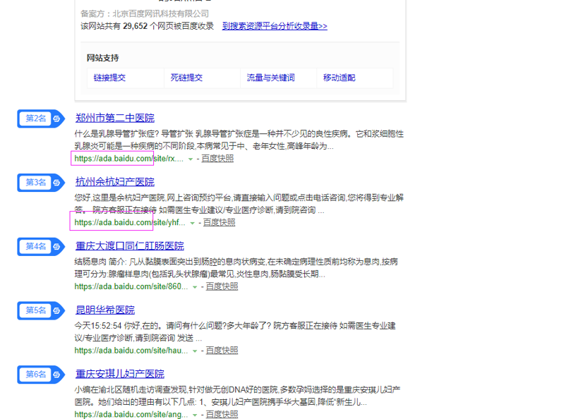Viewport: 564px width, 419px height.
Task: Open the 移动适配 support option
Action: (340, 78)
